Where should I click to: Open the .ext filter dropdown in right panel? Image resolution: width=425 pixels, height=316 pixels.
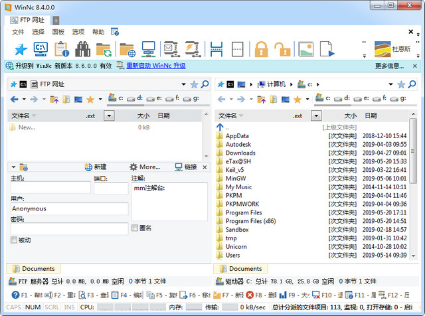[316, 116]
